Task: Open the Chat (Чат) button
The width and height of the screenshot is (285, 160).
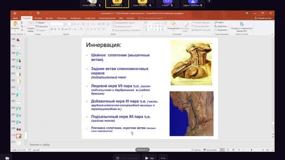Action: point(150,158)
